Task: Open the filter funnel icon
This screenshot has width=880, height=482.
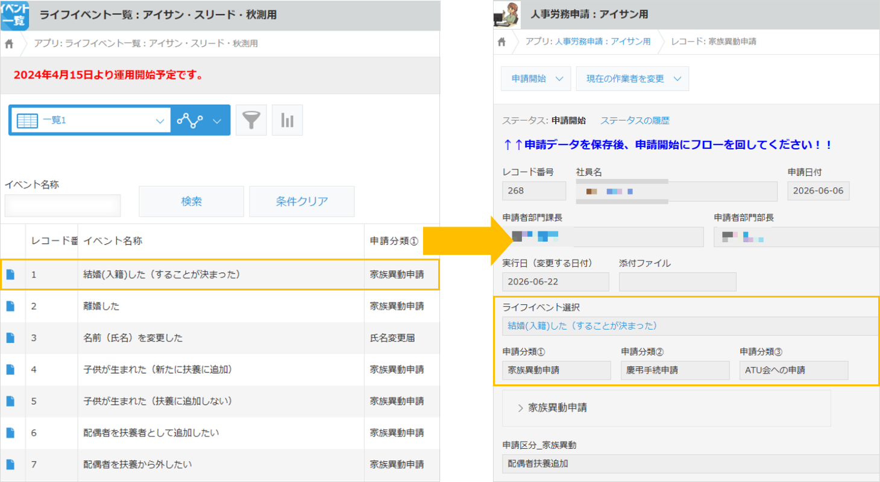Action: coord(251,120)
